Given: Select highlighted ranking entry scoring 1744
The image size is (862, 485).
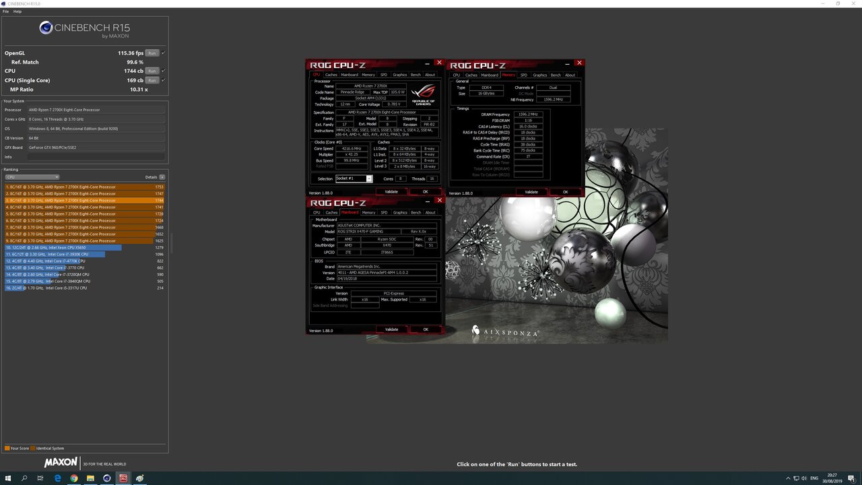Looking at the screenshot, I should (x=84, y=200).
